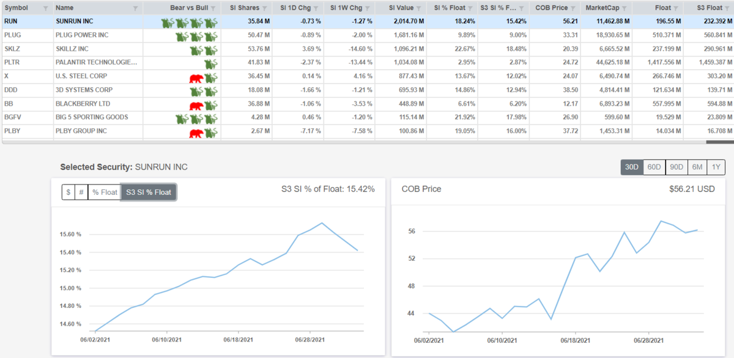Click the 3D SYSTEMS CORP name cell
734x358 pixels.
pyautogui.click(x=98, y=90)
